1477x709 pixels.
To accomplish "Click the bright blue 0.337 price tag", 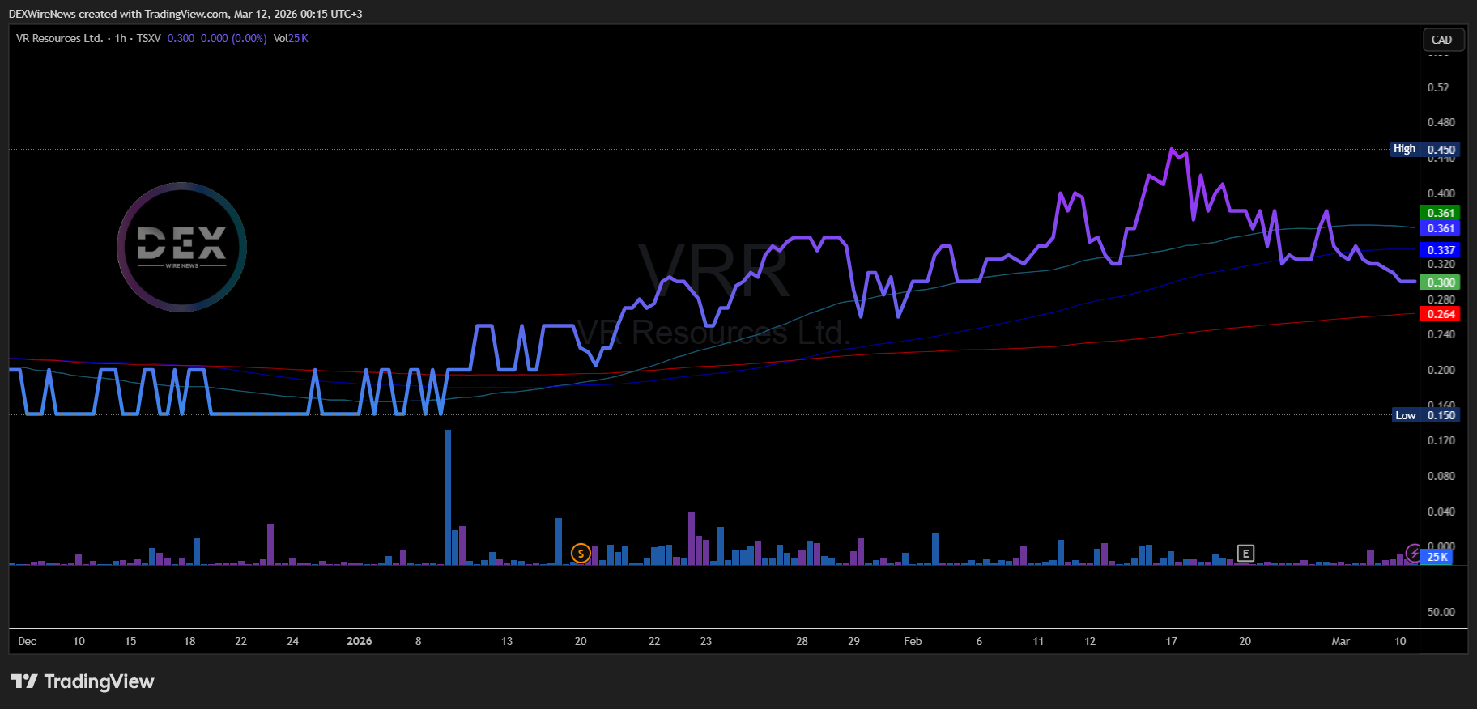I will (1441, 250).
